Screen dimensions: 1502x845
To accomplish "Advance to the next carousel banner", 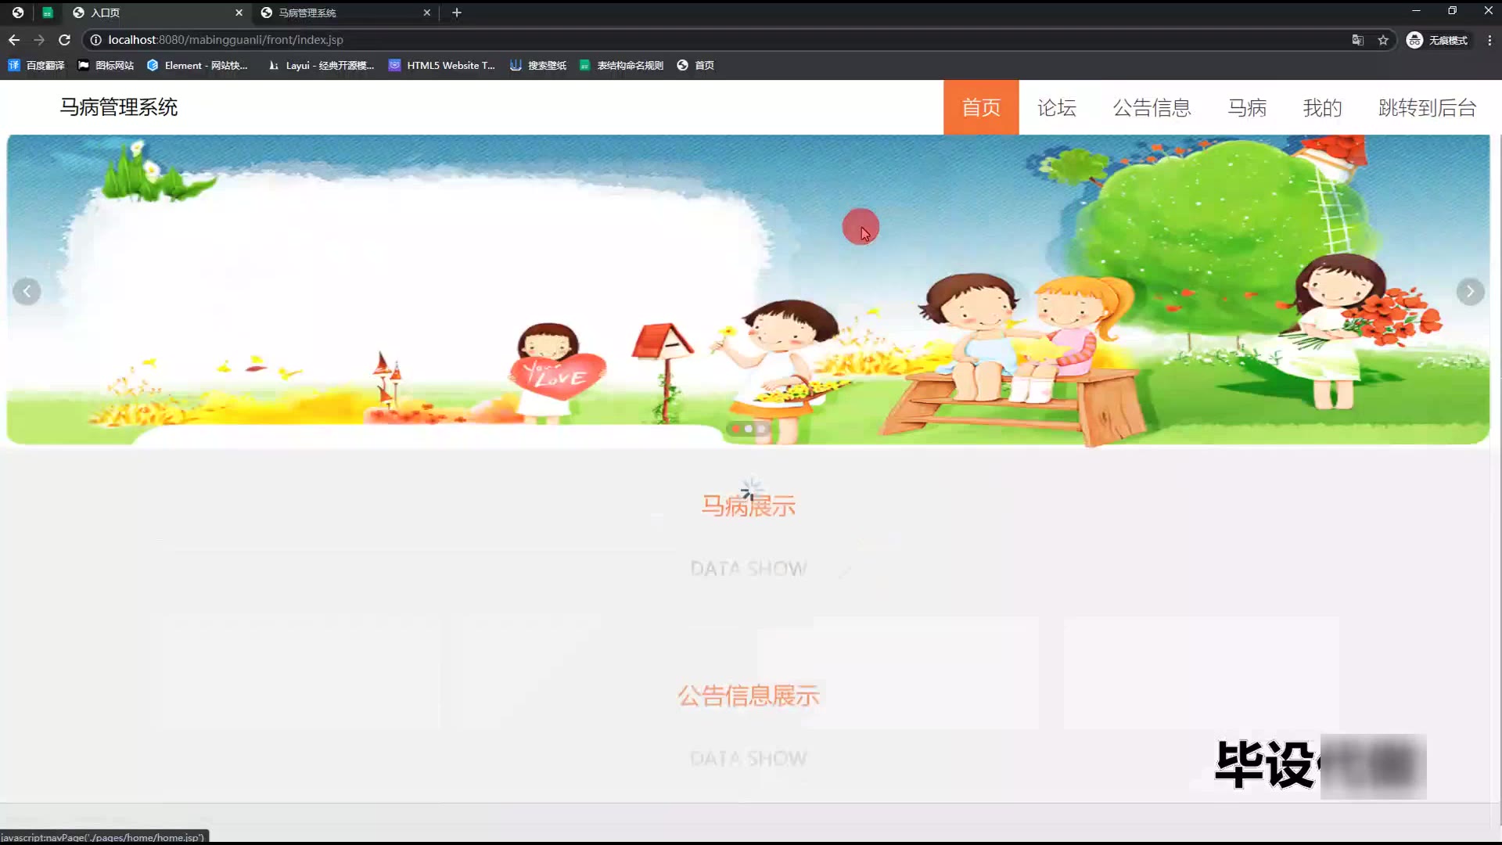I will tap(1470, 292).
